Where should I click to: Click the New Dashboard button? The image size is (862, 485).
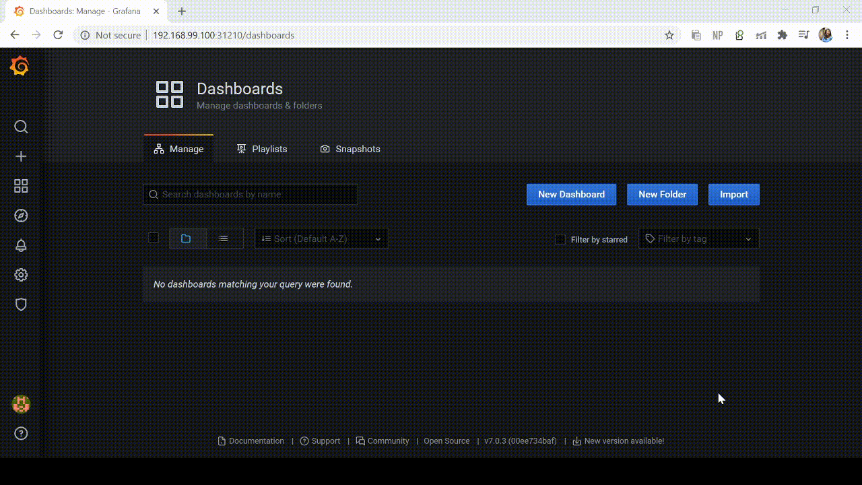(x=571, y=194)
